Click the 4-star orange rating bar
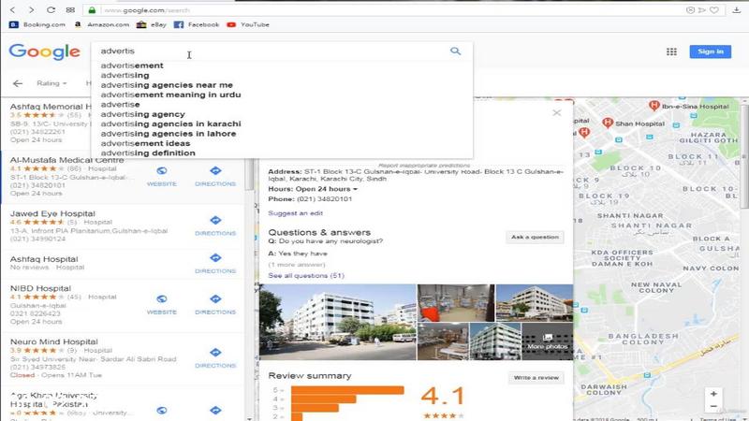This screenshot has width=749, height=421. [x=323, y=399]
